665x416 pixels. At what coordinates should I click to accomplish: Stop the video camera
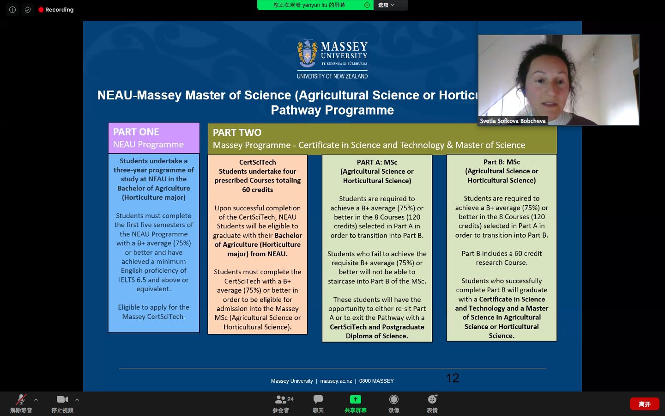tap(62, 403)
